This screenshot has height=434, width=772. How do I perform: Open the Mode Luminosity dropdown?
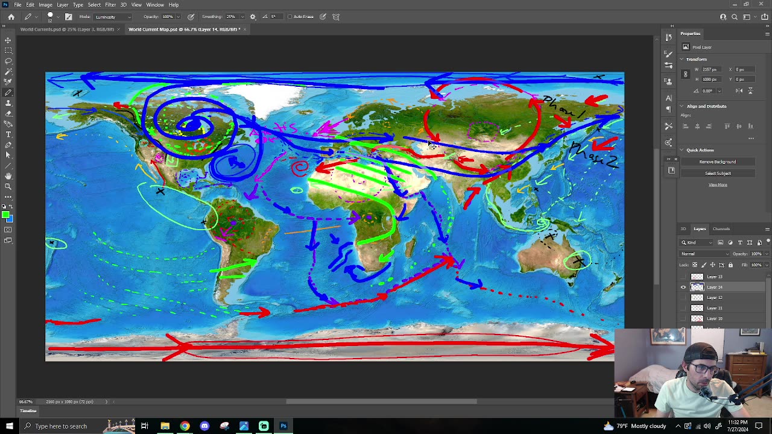click(113, 17)
